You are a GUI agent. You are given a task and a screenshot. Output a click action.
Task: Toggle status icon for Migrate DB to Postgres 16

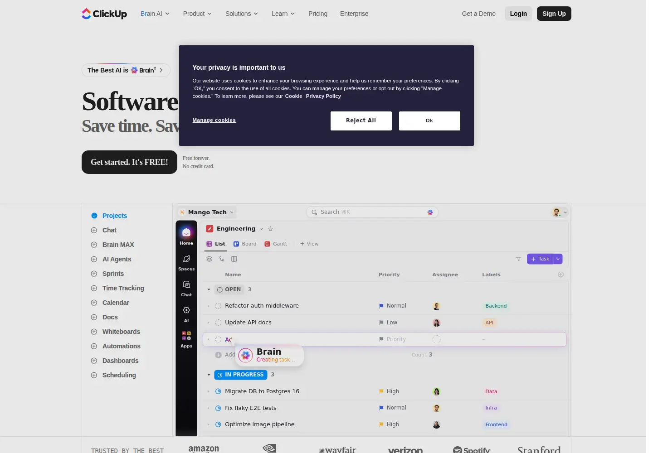point(218,391)
